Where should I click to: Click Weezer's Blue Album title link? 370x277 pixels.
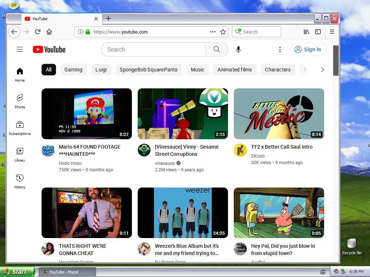(187, 250)
